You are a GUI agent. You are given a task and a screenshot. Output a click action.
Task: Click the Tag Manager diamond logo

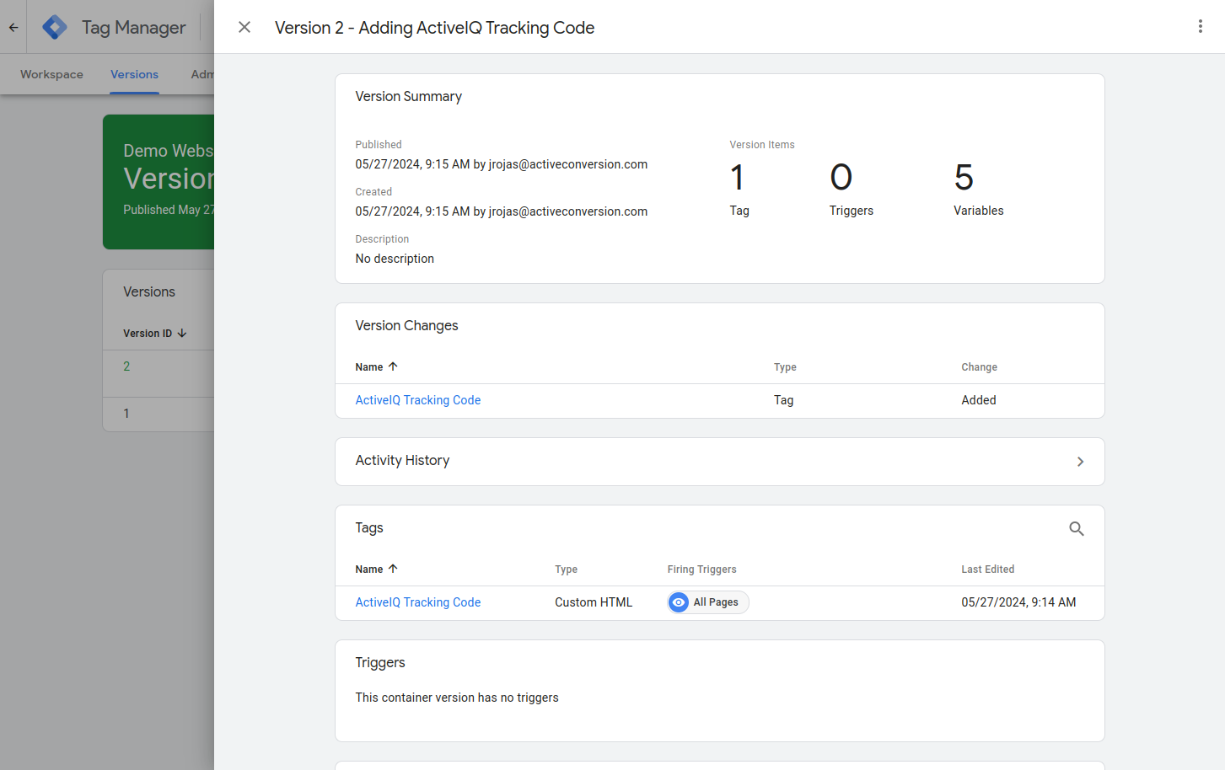point(55,27)
